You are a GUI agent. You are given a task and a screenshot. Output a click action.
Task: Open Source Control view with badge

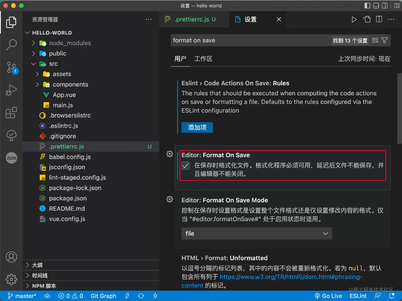pyautogui.click(x=12, y=68)
